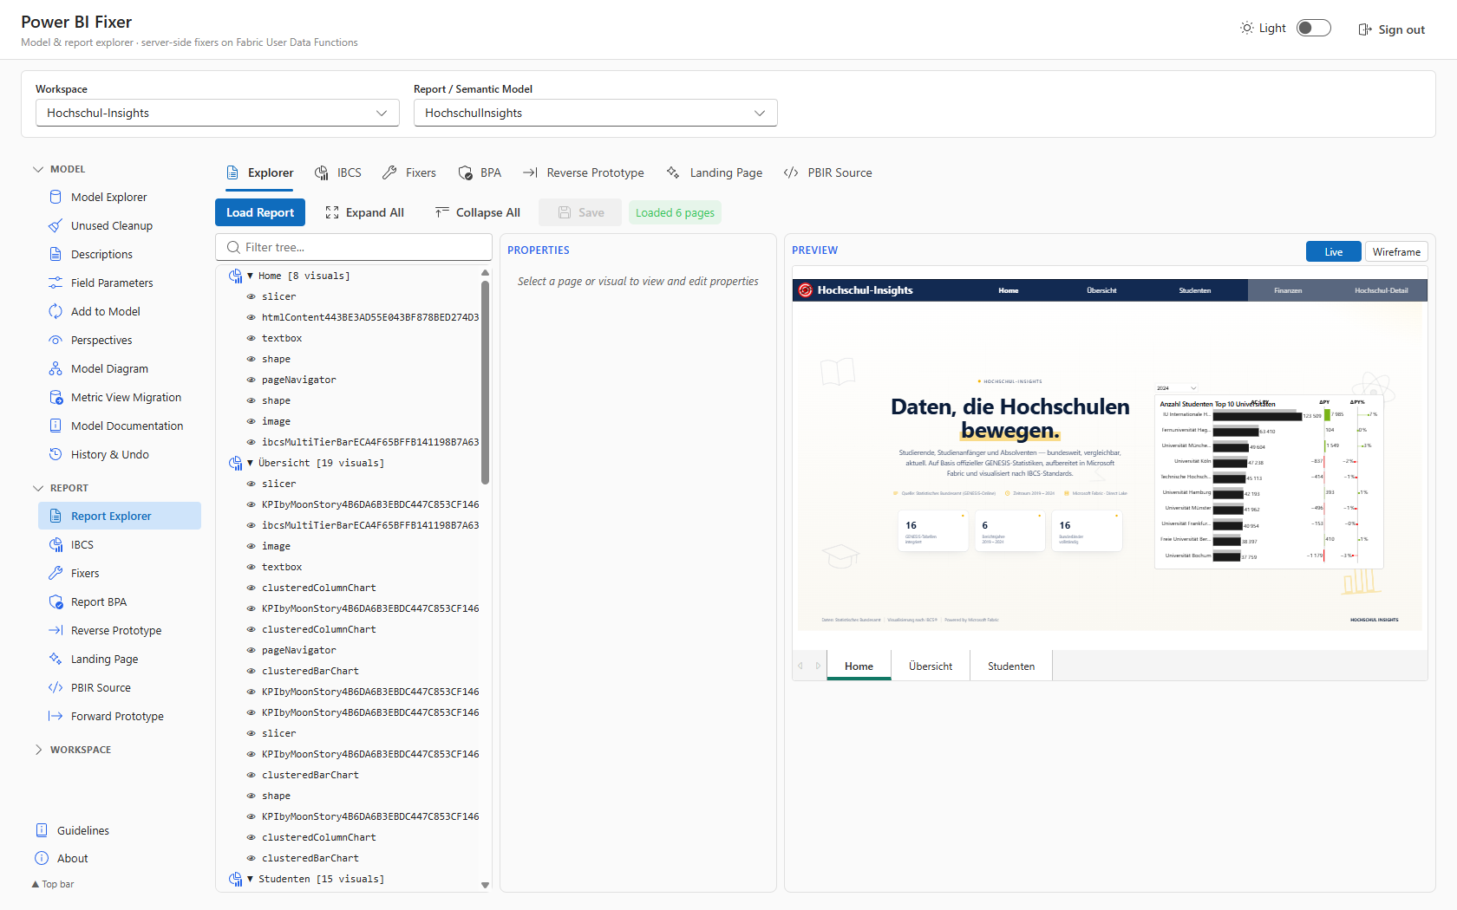1457x910 pixels.
Task: Toggle visibility of Home pageNavigator visual
Action: point(252,380)
